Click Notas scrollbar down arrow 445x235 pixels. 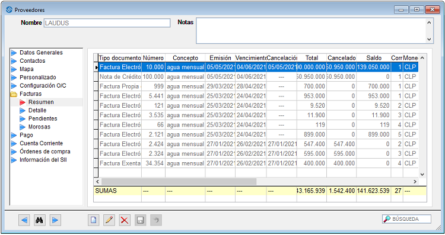pyautogui.click(x=429, y=39)
